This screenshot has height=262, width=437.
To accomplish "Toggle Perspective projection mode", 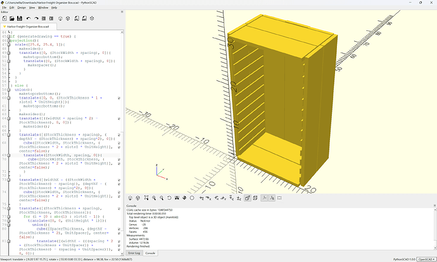I will [248, 198].
